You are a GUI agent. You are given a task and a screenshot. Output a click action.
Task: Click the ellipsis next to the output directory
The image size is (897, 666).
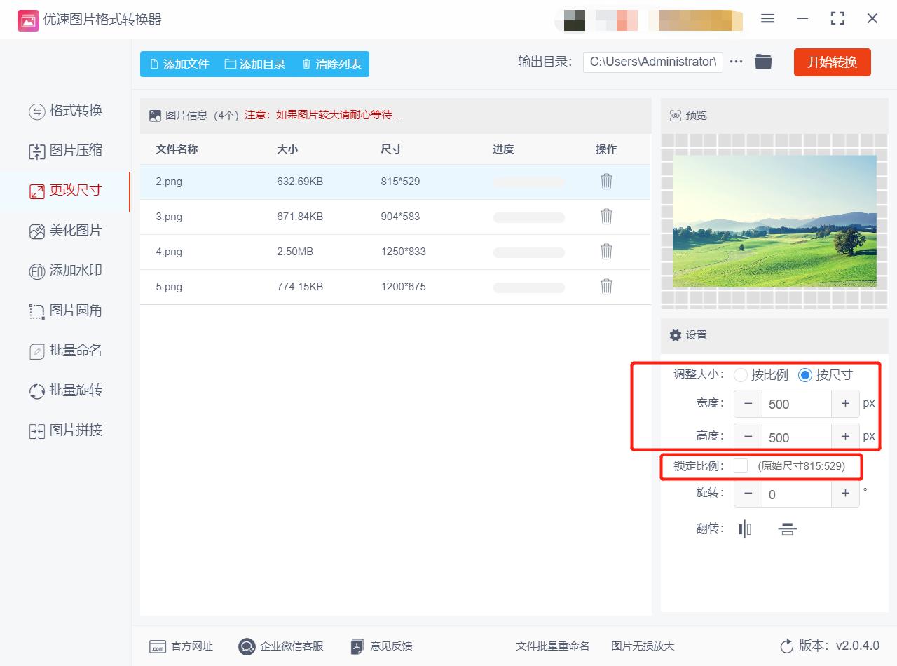pos(735,62)
